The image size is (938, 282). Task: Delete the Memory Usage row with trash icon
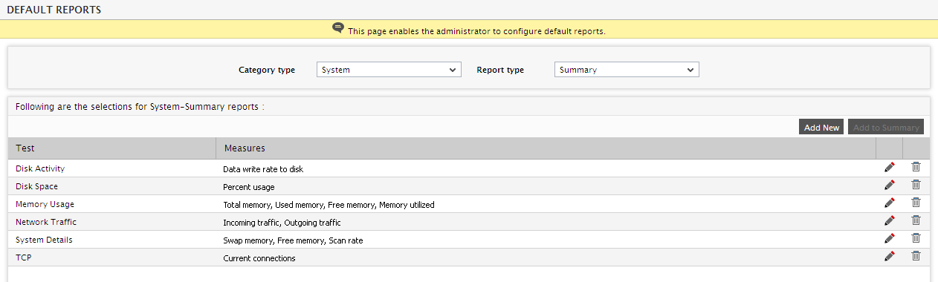(916, 203)
